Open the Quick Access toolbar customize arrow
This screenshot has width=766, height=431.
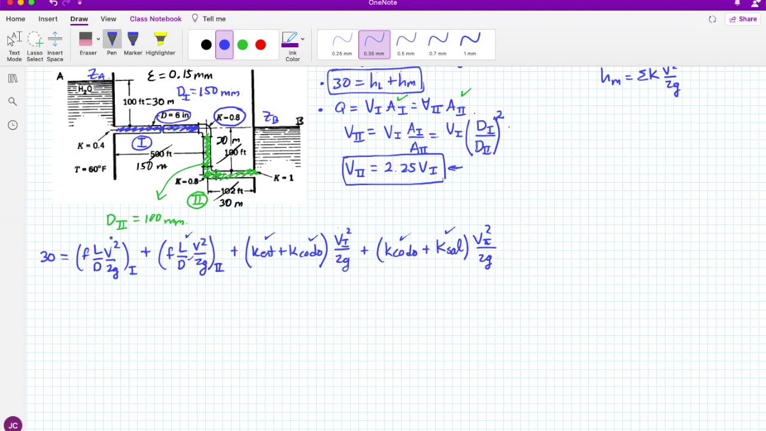[x=80, y=3]
